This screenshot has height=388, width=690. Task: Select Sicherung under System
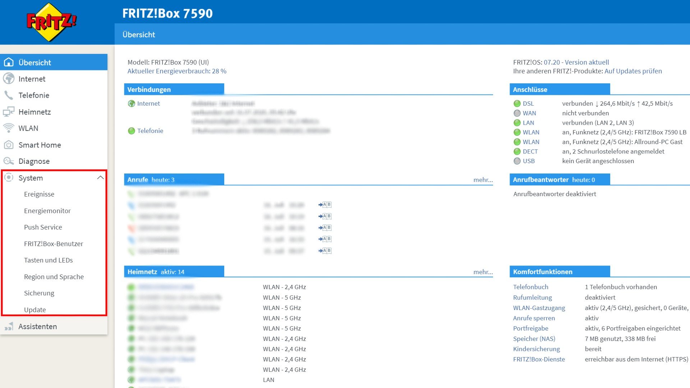click(39, 293)
